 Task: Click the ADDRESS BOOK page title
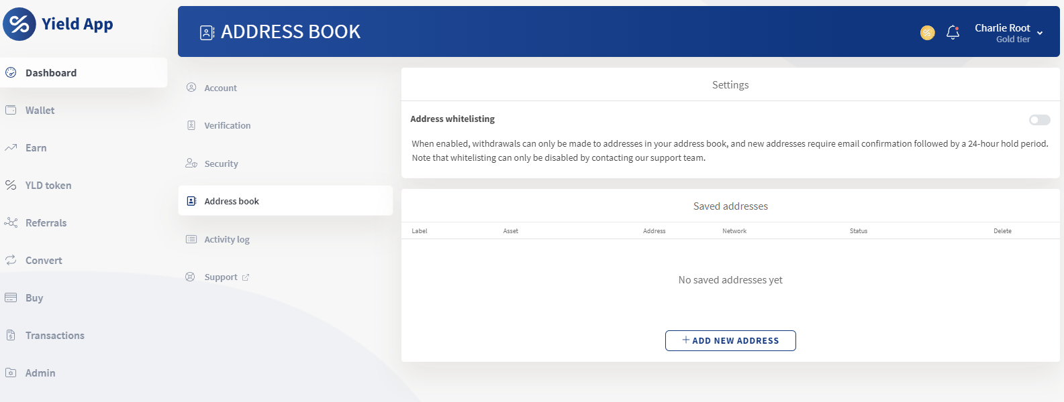coord(291,31)
